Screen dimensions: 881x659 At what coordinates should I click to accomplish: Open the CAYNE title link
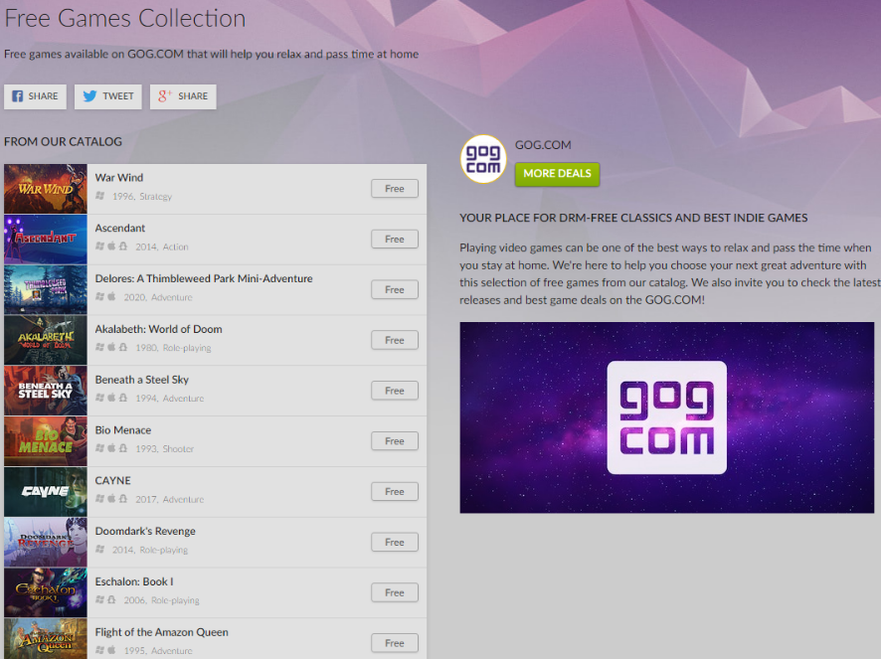click(x=113, y=481)
